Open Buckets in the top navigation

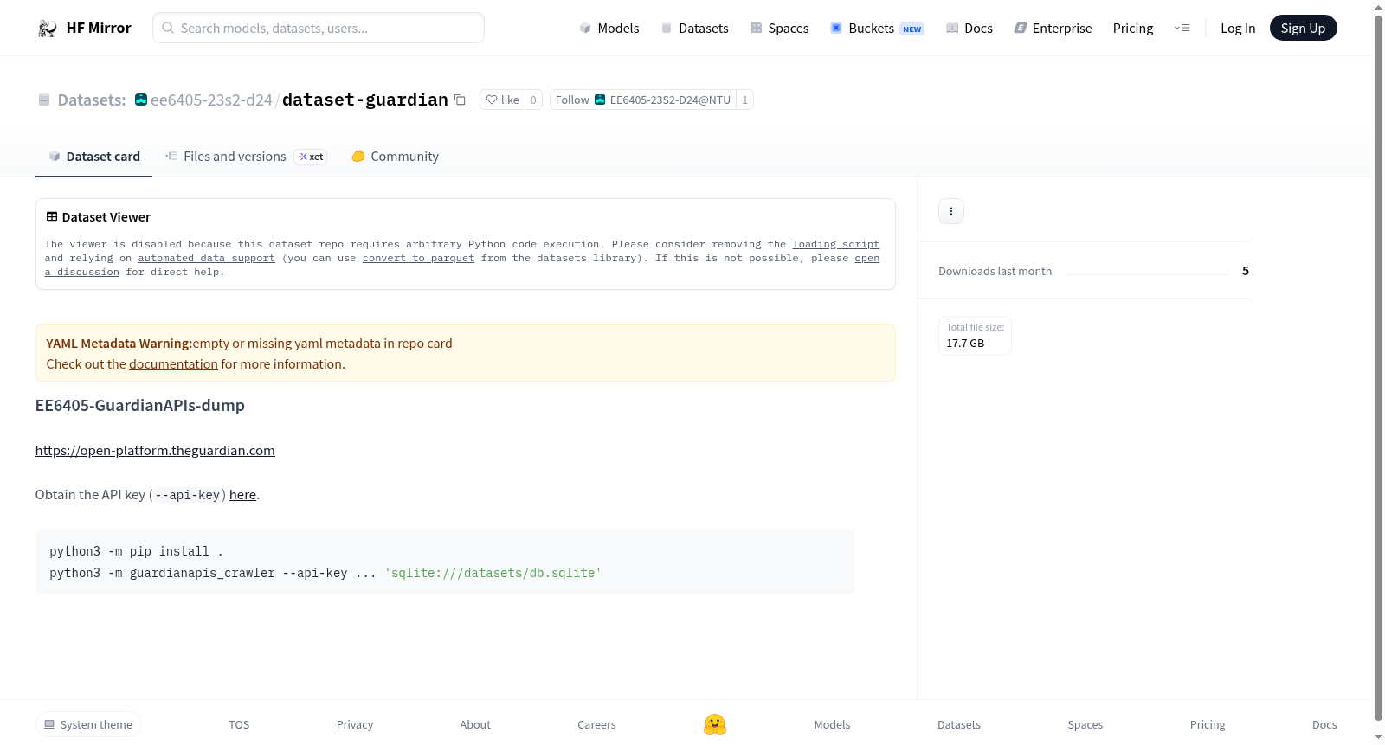877,28
